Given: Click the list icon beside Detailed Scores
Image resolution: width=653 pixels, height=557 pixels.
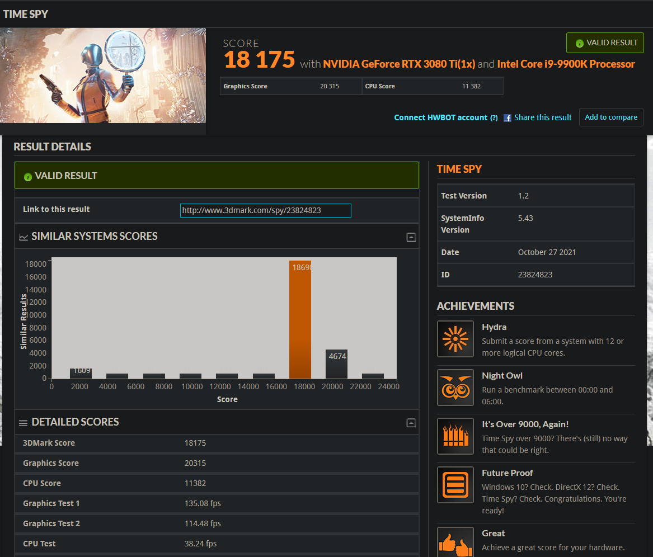Looking at the screenshot, I should (24, 423).
